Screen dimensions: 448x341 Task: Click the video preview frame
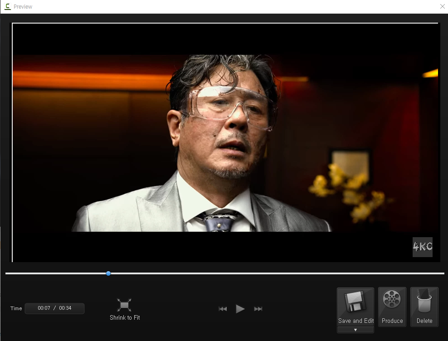[x=225, y=142]
